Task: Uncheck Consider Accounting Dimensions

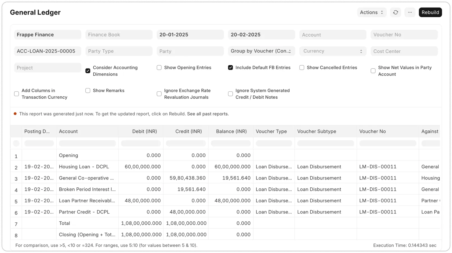Action: [x=88, y=71]
